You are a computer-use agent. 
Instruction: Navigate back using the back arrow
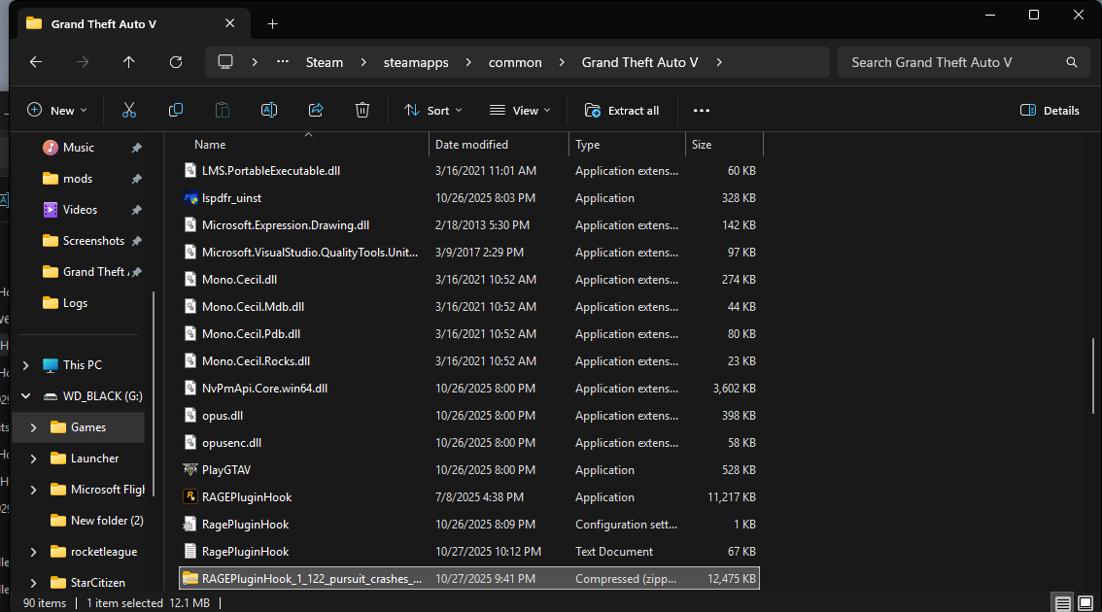[36, 62]
